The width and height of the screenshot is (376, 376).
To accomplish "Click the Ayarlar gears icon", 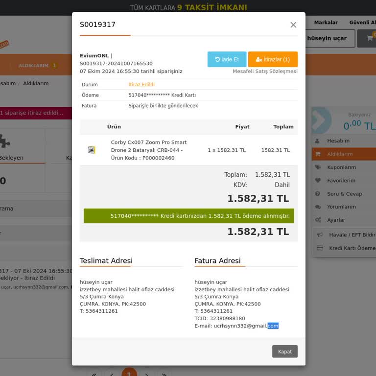I will 318,220.
